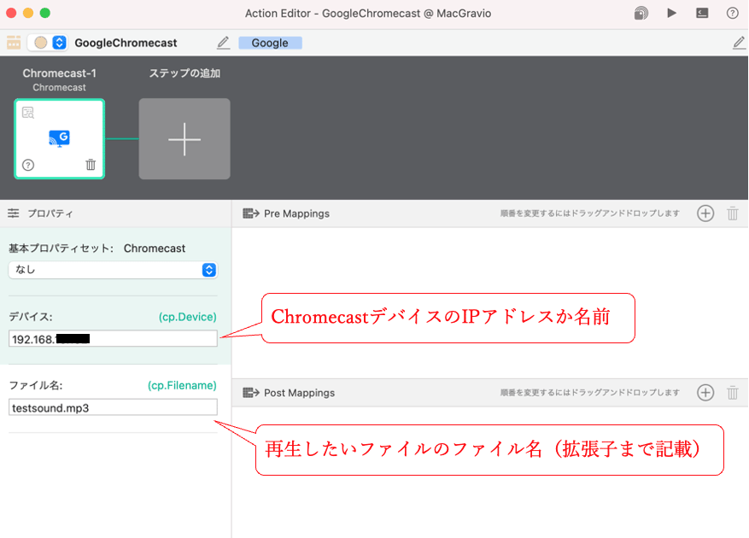Click the Pre Mappings header icon
This screenshot has height=538, width=749.
[251, 213]
